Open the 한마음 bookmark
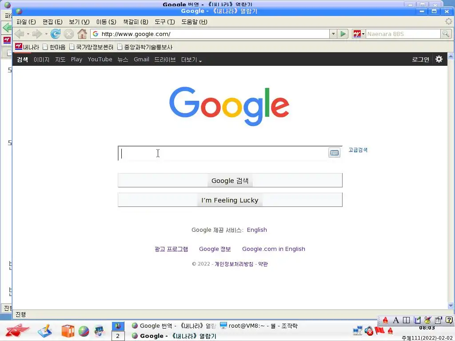 pyautogui.click(x=54, y=47)
